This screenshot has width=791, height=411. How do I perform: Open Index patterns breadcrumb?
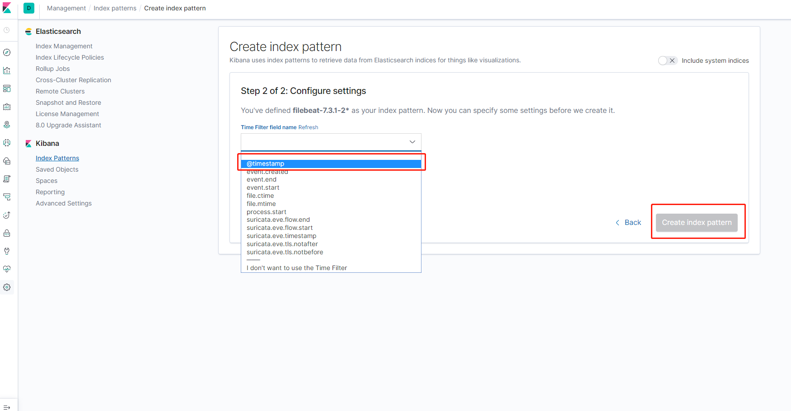115,8
